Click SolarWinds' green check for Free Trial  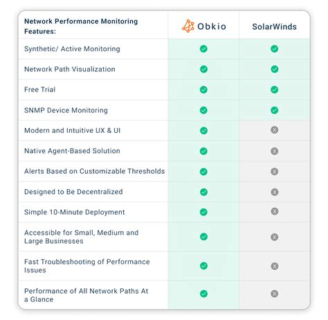[275, 89]
